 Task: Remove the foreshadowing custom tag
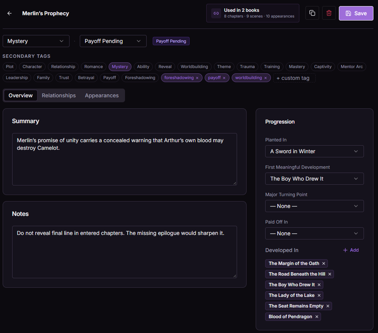[x=197, y=78]
